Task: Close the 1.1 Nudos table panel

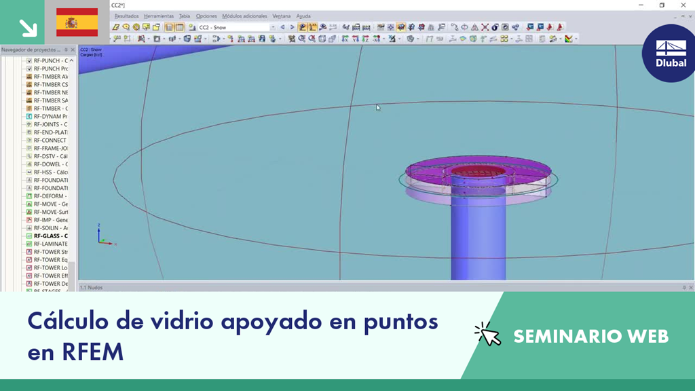Action: click(x=690, y=288)
